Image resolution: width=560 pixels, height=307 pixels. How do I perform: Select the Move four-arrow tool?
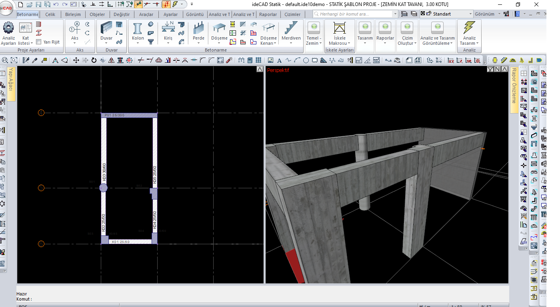(x=76, y=60)
